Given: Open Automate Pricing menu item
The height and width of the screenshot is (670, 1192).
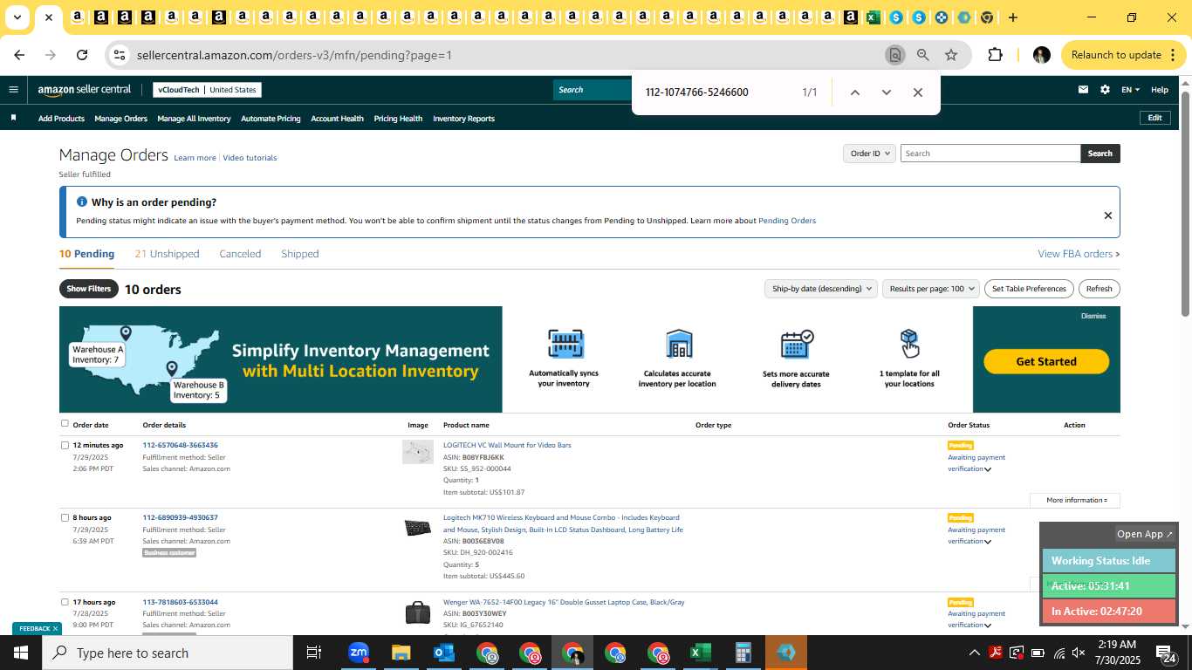Looking at the screenshot, I should (271, 119).
